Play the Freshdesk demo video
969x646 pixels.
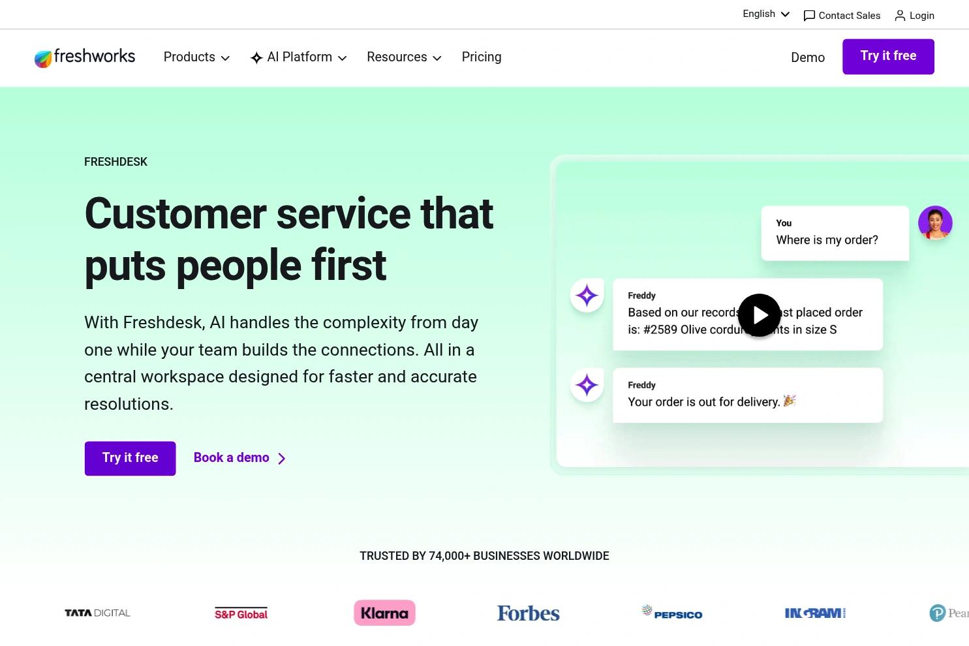759,315
